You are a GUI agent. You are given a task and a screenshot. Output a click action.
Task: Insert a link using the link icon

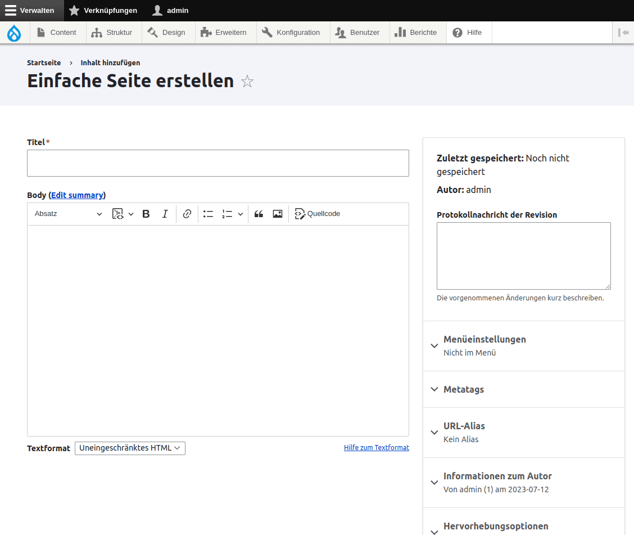187,214
